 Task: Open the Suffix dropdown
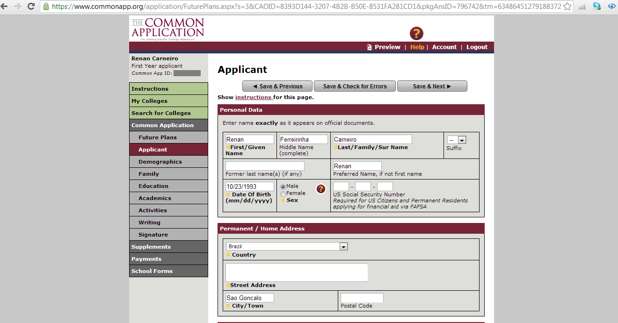tap(457, 140)
